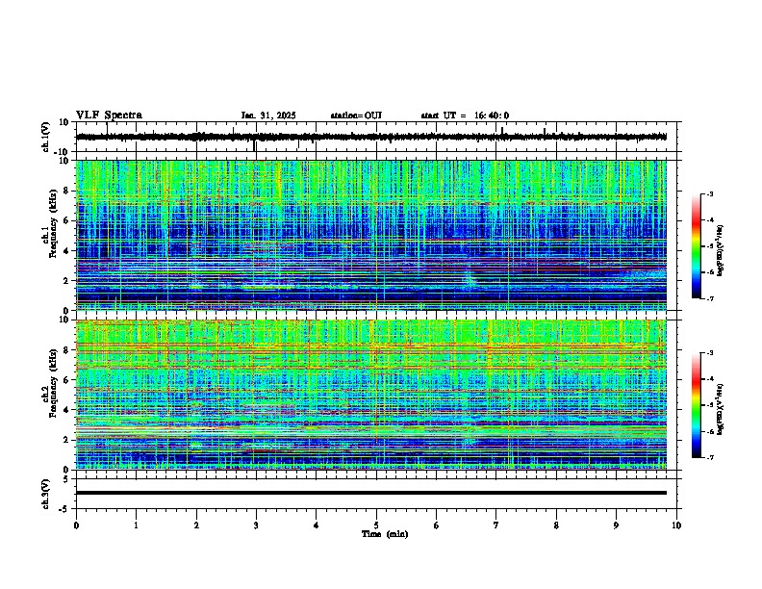
Task: Select the ch.1 voltage waveform trace
Action: 371,137
